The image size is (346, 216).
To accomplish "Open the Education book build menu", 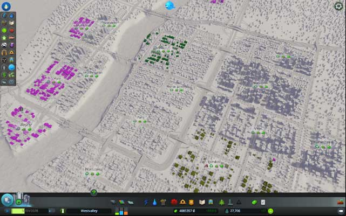I will click(202, 202).
